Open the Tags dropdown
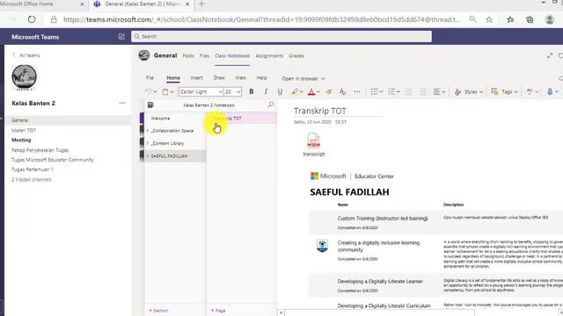Image resolution: width=563 pixels, height=316 pixels. (504, 91)
